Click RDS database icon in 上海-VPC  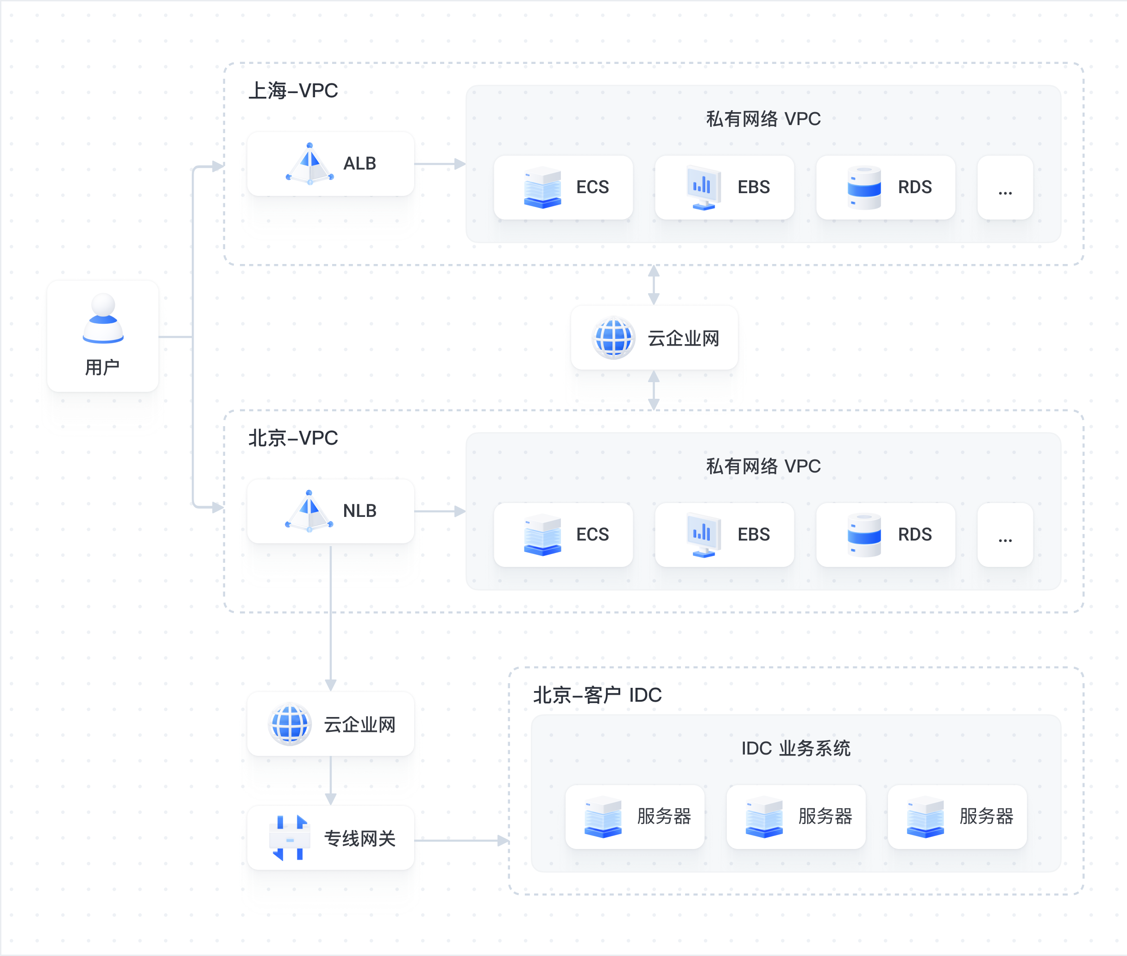click(x=865, y=188)
